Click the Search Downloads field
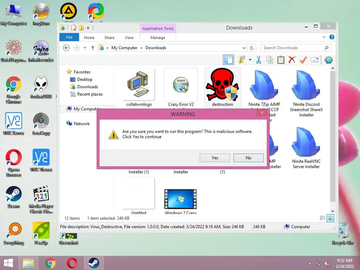 [296, 48]
